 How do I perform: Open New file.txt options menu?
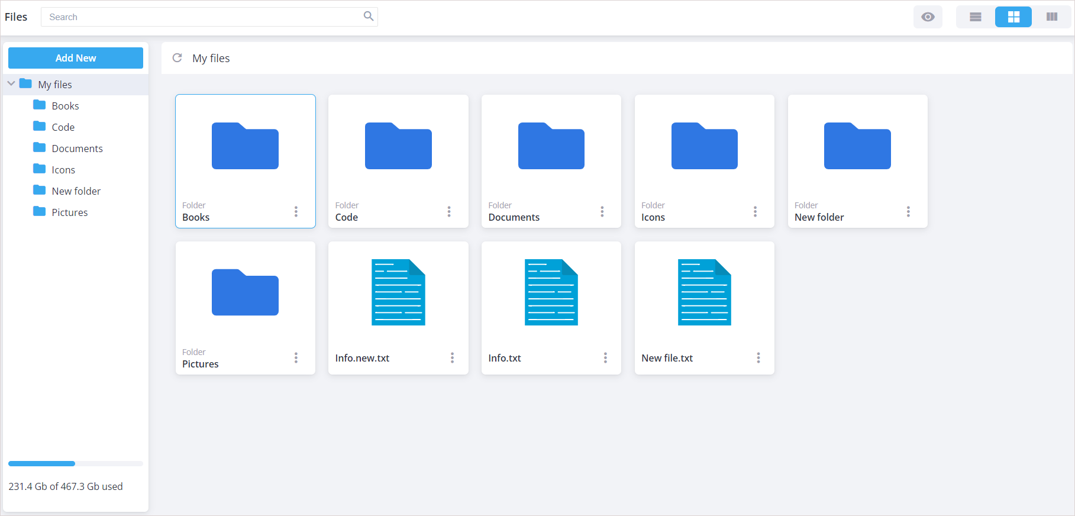coord(758,358)
